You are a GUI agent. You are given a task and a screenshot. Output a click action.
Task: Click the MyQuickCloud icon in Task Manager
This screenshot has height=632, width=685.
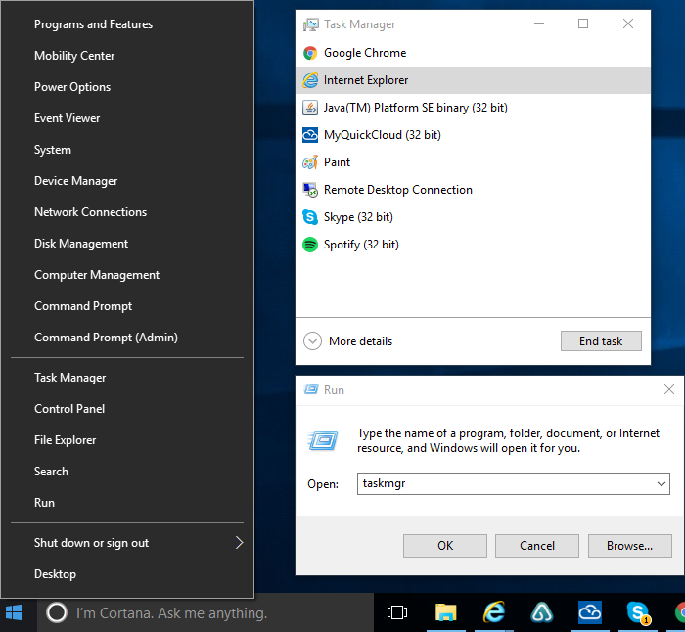(x=310, y=135)
